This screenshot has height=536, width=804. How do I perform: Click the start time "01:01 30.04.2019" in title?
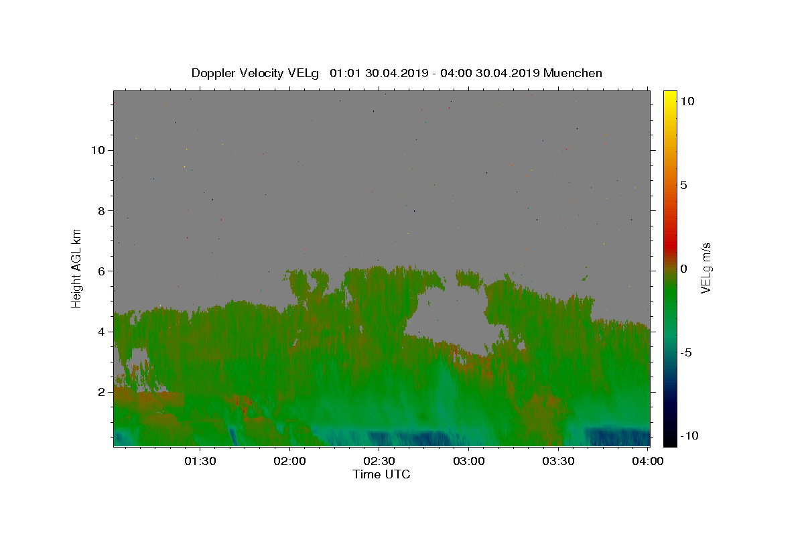377,73
